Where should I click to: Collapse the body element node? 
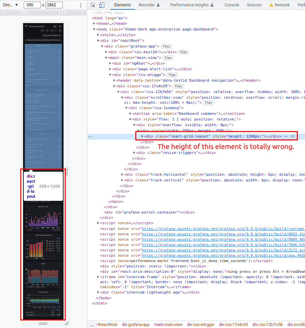(x=94, y=29)
